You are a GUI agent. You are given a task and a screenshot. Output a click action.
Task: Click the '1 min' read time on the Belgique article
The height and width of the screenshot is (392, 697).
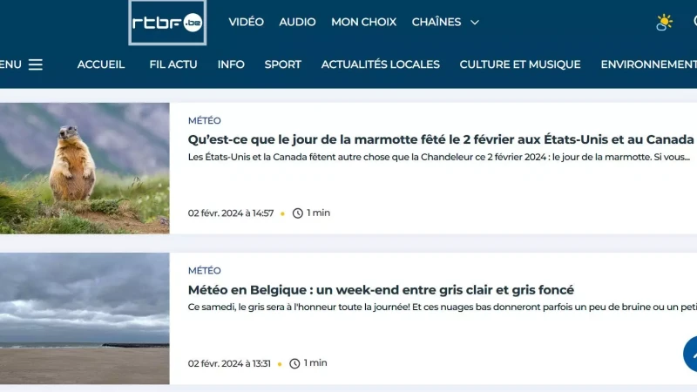point(315,363)
